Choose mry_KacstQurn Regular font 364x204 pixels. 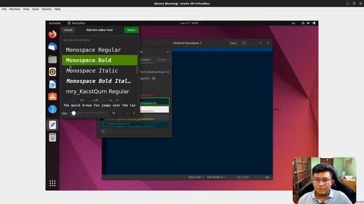point(100,91)
